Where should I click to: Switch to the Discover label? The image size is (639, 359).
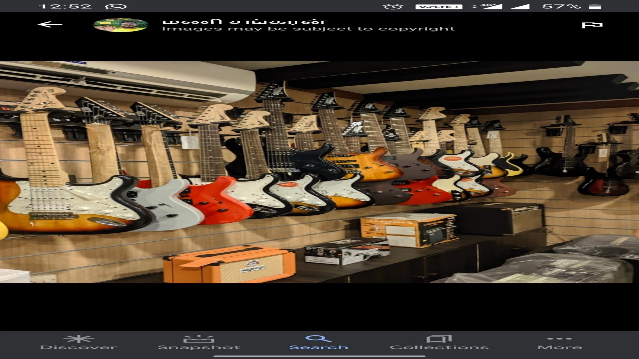(x=78, y=347)
